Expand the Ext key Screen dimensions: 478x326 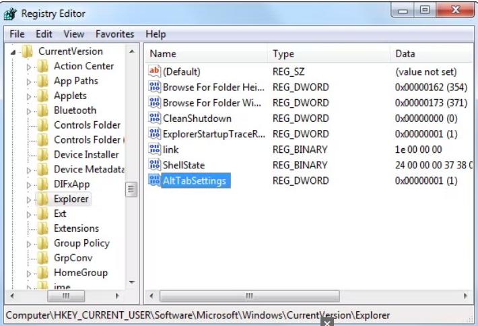coord(29,214)
